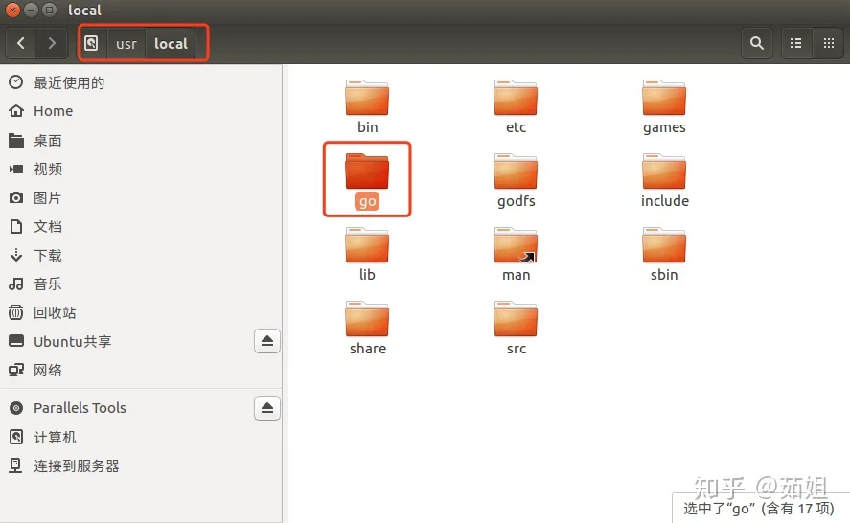Open 文档 in the sidebar

[141, 227]
